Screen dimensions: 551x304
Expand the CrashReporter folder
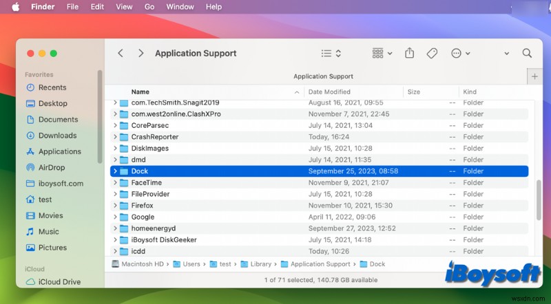click(x=115, y=137)
